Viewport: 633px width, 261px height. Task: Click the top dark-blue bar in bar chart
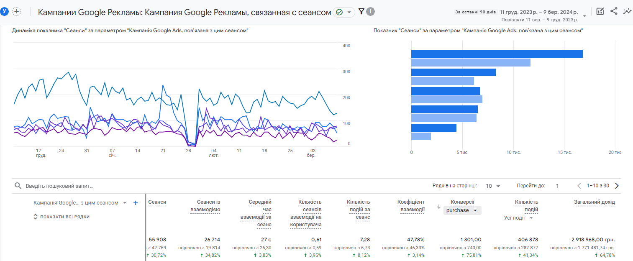[x=497, y=54]
